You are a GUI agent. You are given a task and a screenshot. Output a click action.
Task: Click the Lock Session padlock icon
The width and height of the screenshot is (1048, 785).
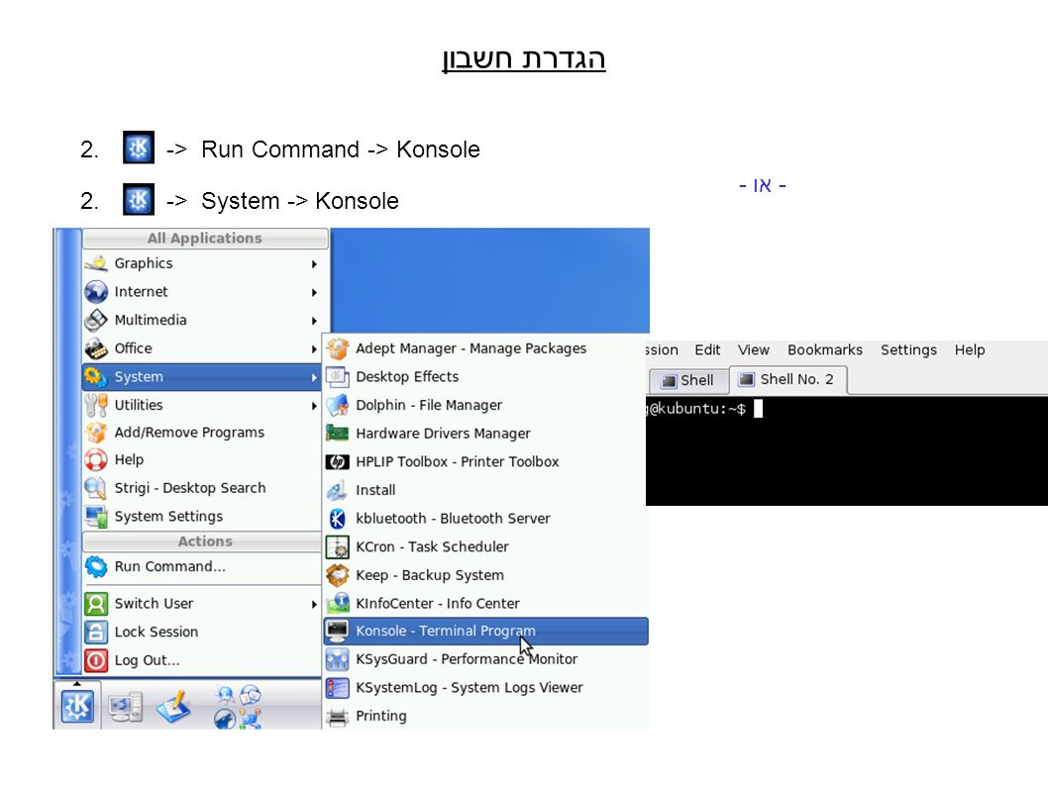tap(96, 632)
